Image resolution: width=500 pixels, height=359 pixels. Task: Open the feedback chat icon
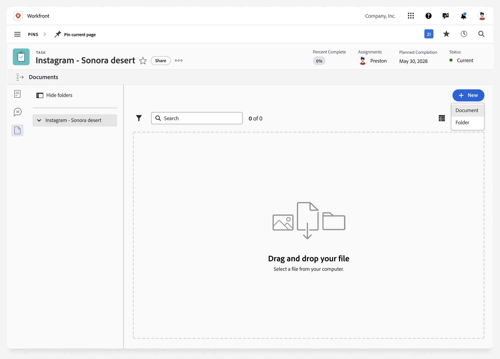[445, 16]
